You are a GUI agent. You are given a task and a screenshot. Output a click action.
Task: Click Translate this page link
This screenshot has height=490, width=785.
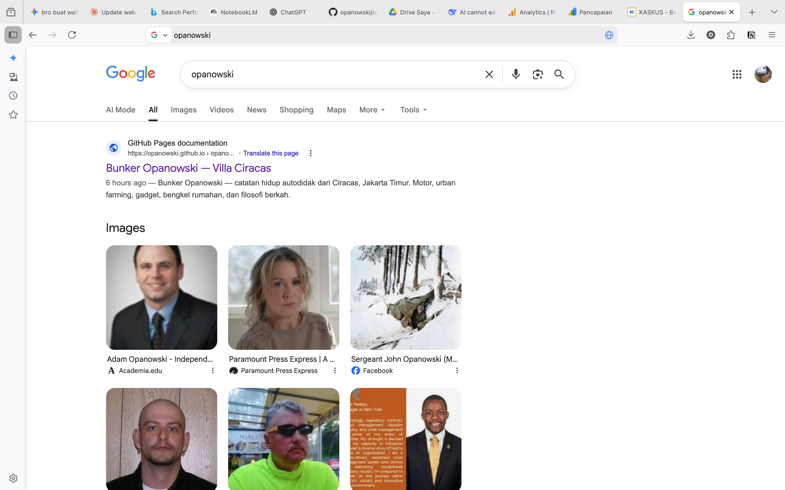pos(271,153)
